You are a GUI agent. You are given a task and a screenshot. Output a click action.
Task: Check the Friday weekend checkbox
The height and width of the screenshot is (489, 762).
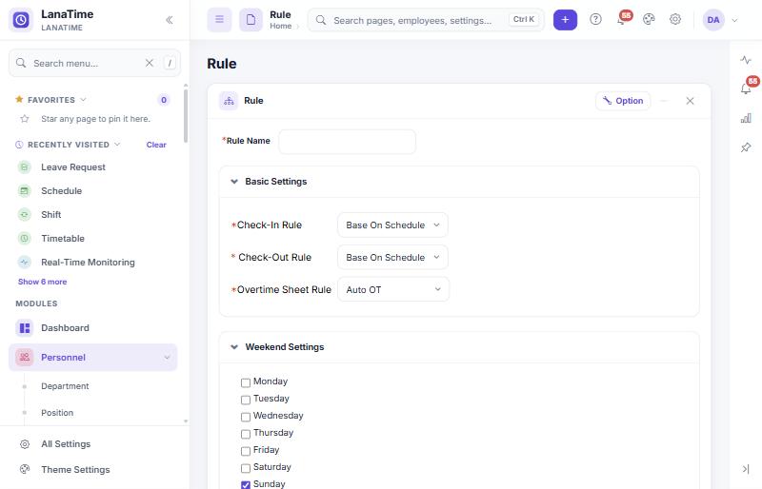pyautogui.click(x=246, y=451)
